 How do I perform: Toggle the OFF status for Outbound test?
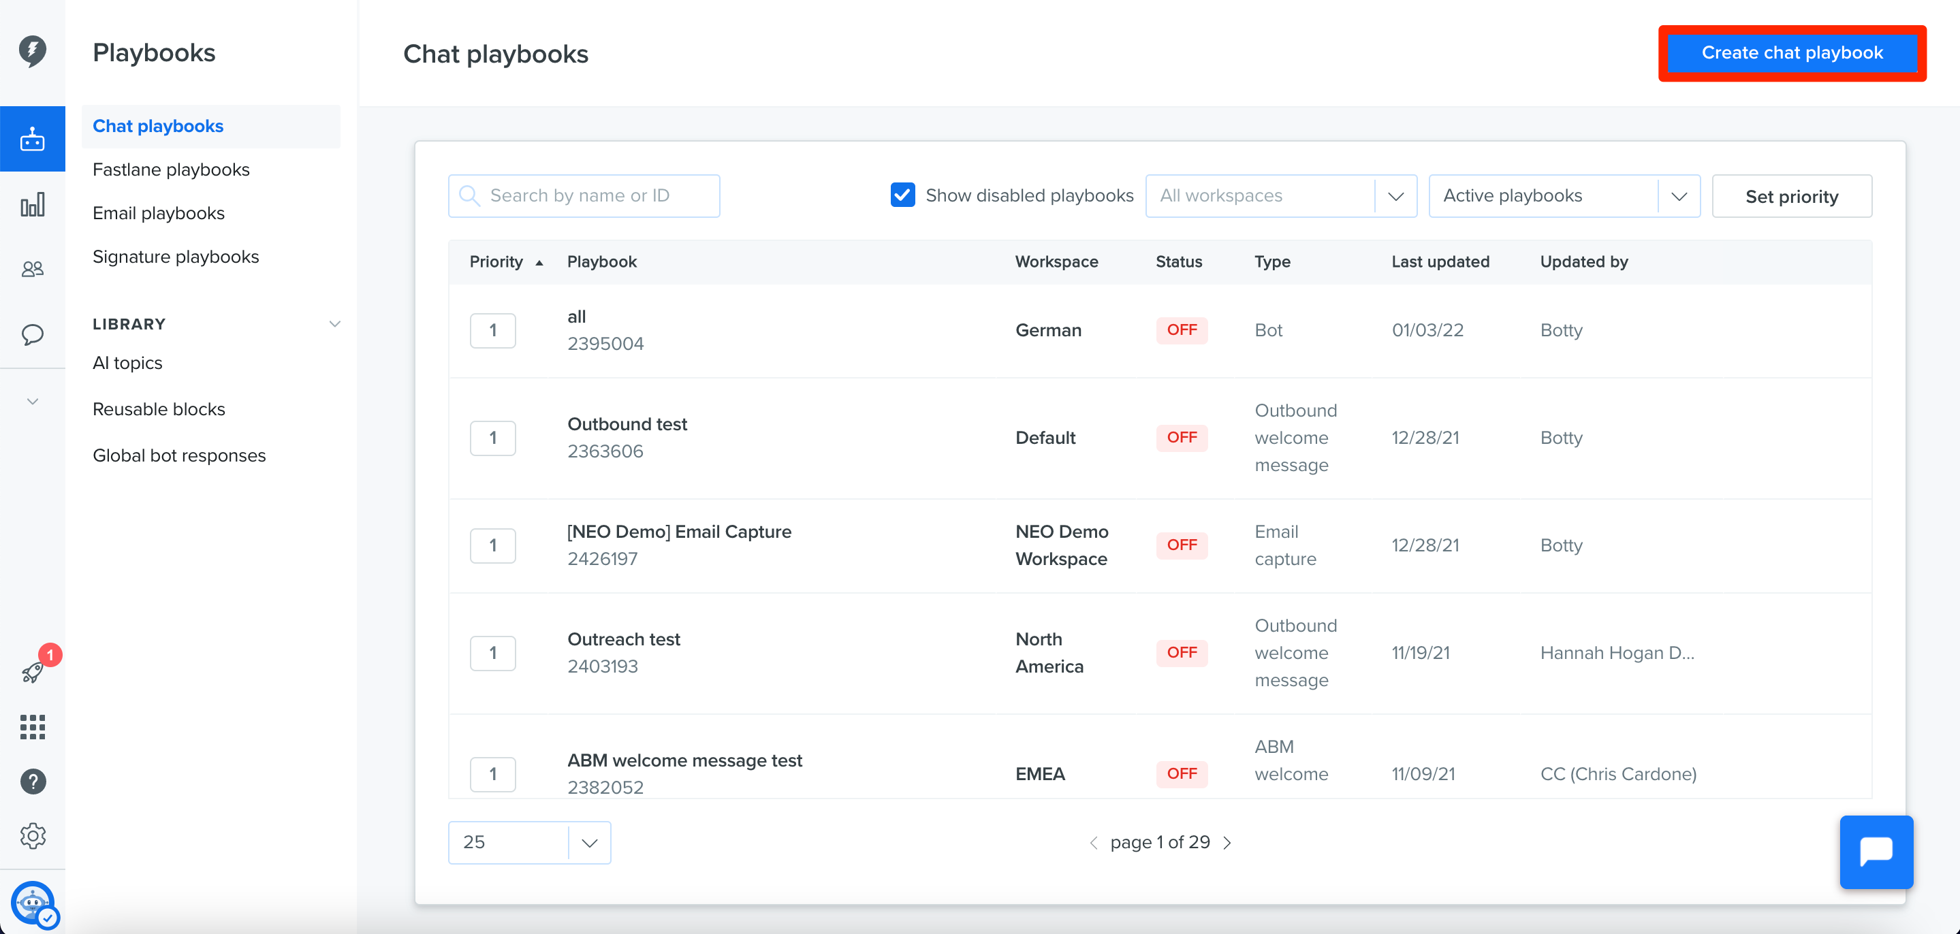(x=1182, y=437)
